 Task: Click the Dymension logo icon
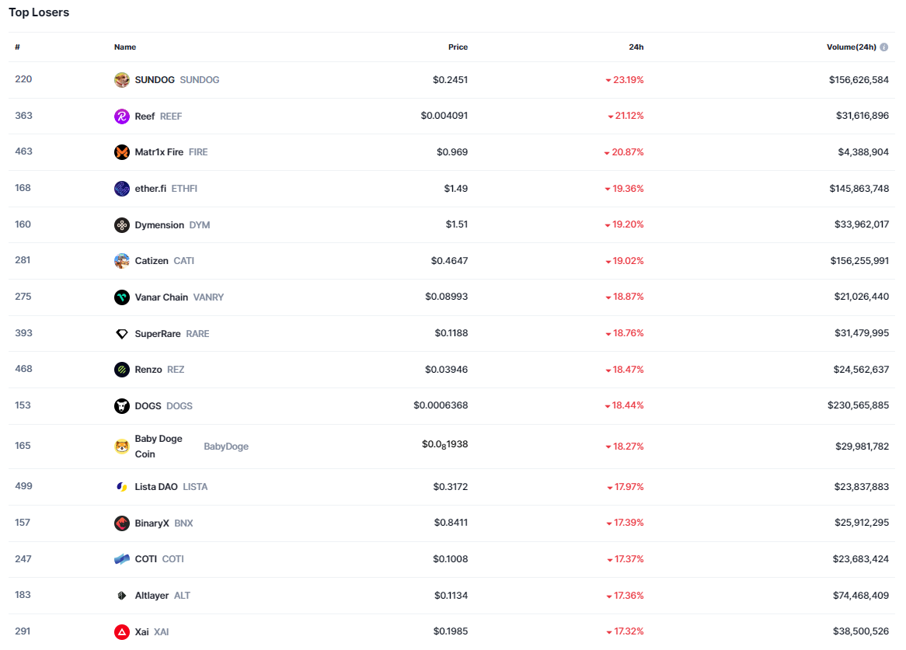click(x=122, y=225)
